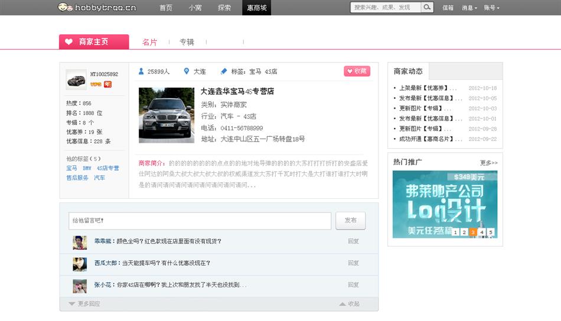Click the person icon beside 25899人

tap(141, 71)
